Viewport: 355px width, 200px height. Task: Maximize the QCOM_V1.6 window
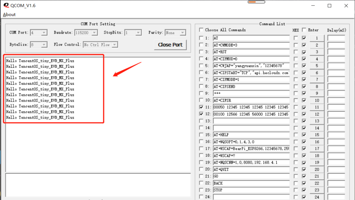coord(329,6)
